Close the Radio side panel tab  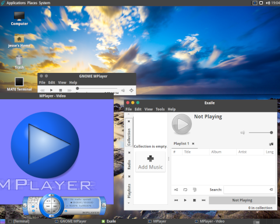pyautogui.click(x=129, y=153)
